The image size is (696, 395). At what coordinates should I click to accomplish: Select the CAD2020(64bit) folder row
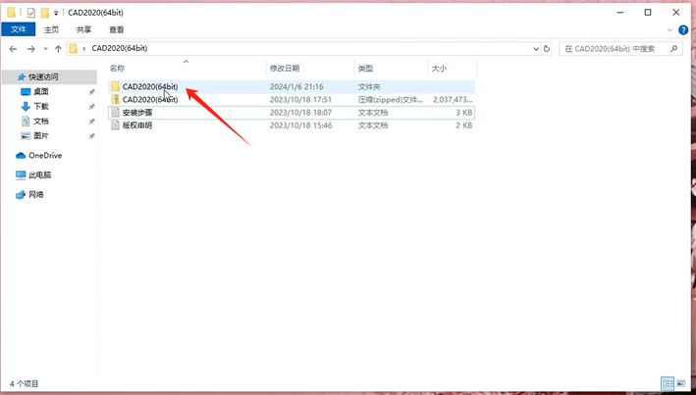[x=292, y=87]
